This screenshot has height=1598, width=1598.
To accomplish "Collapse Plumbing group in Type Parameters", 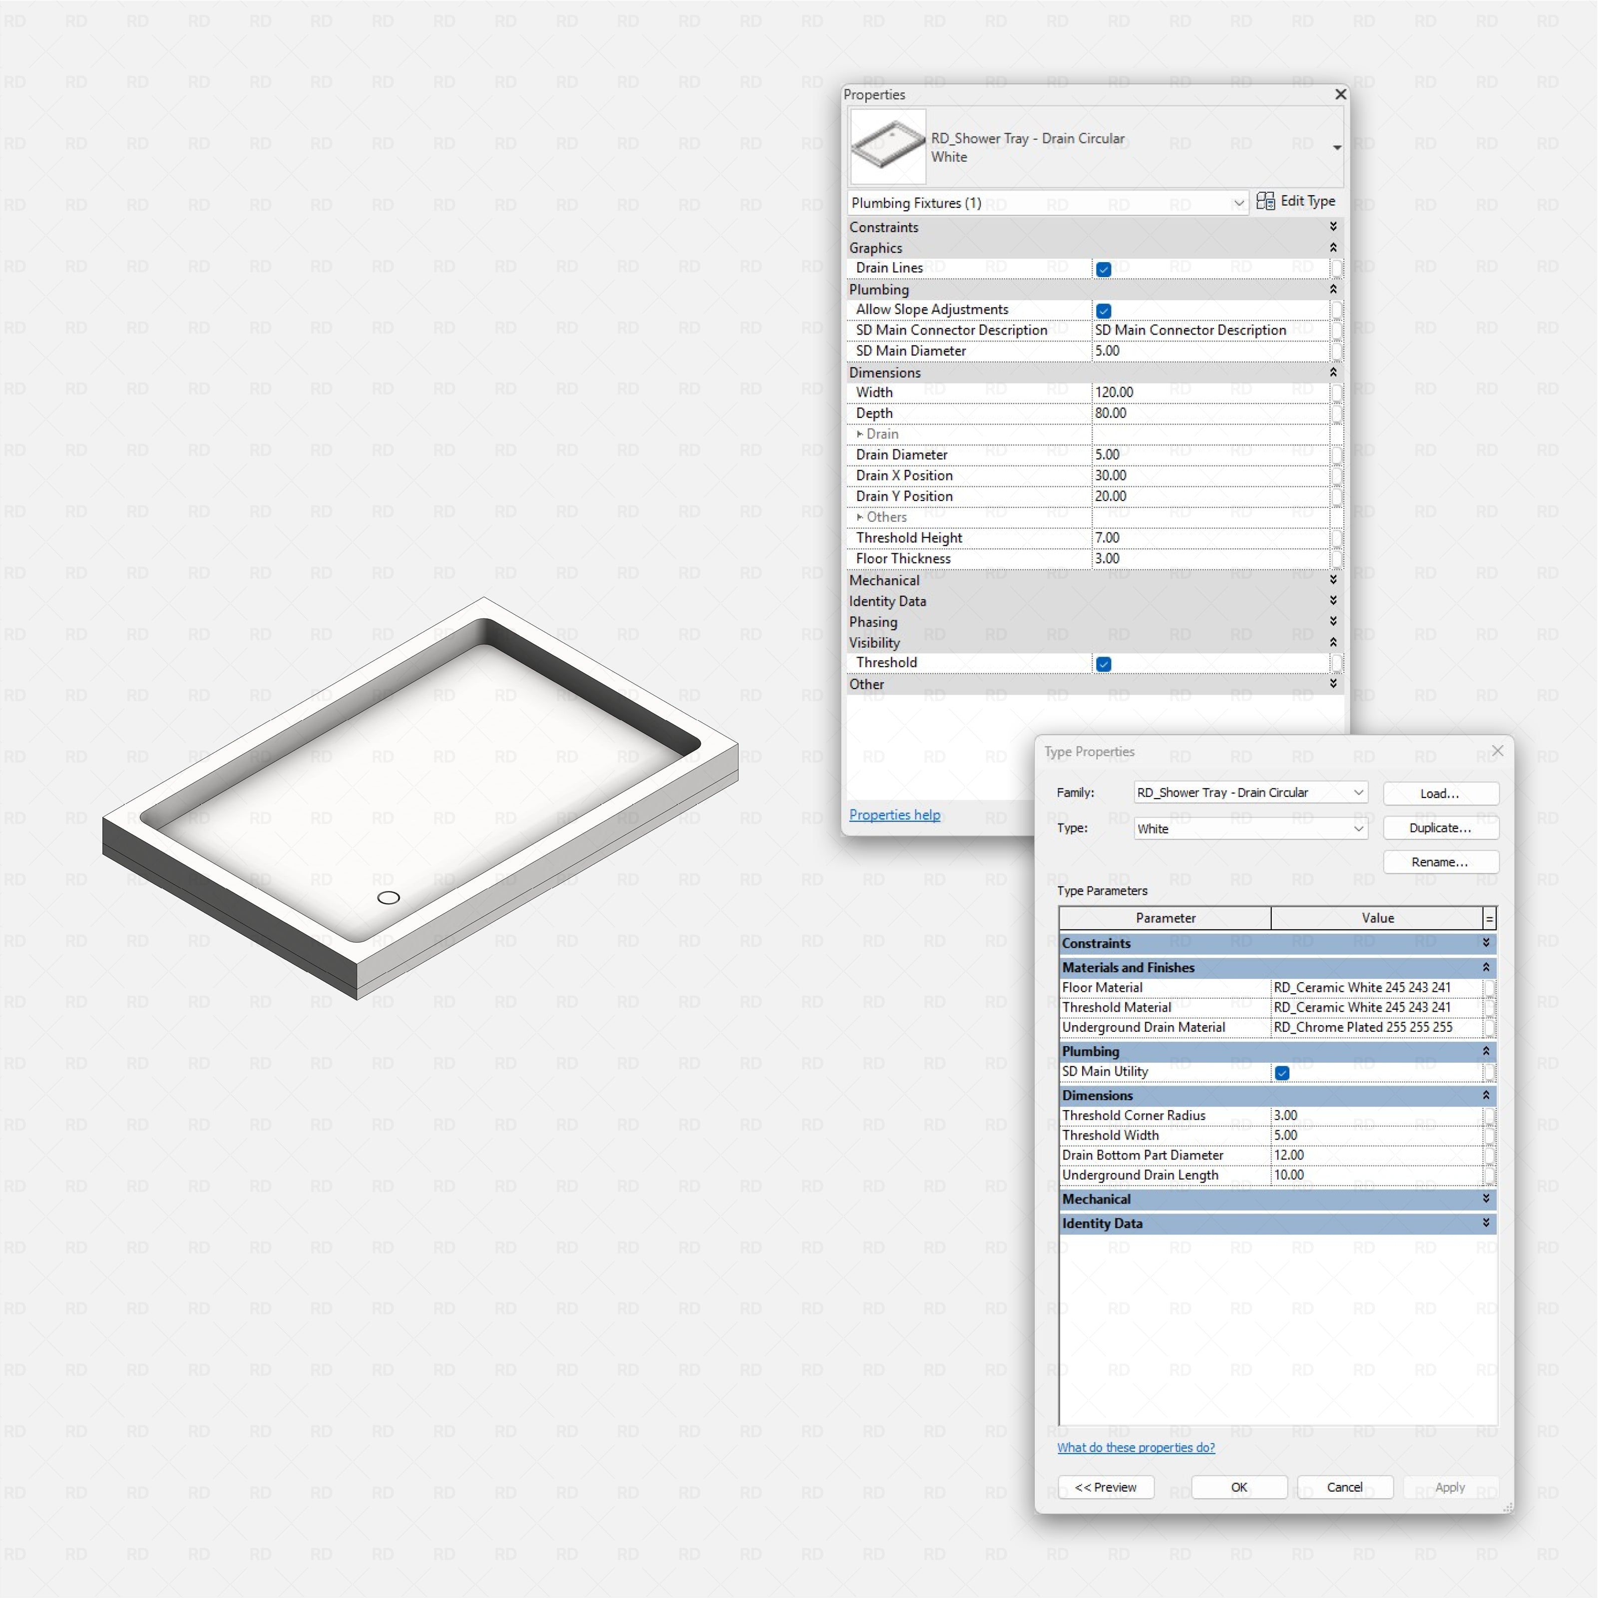I will pyautogui.click(x=1486, y=1051).
